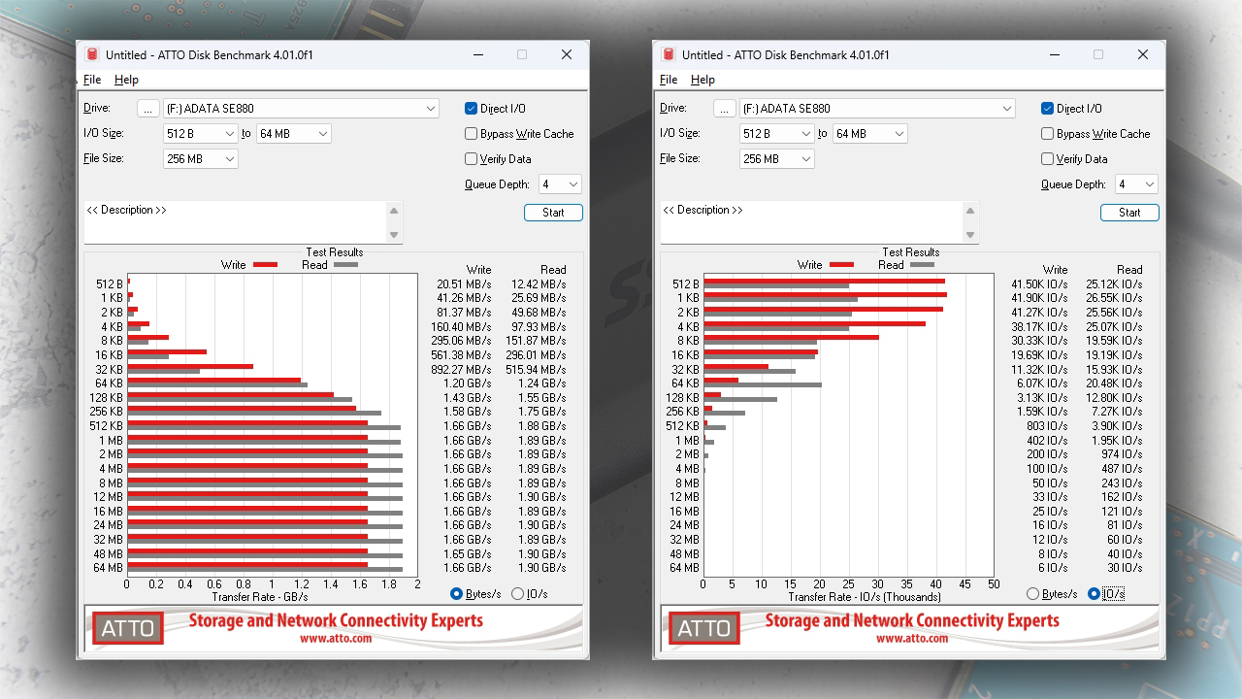Open Drive dropdown in right window
Viewport: 1242px width, 699px height.
[877, 109]
